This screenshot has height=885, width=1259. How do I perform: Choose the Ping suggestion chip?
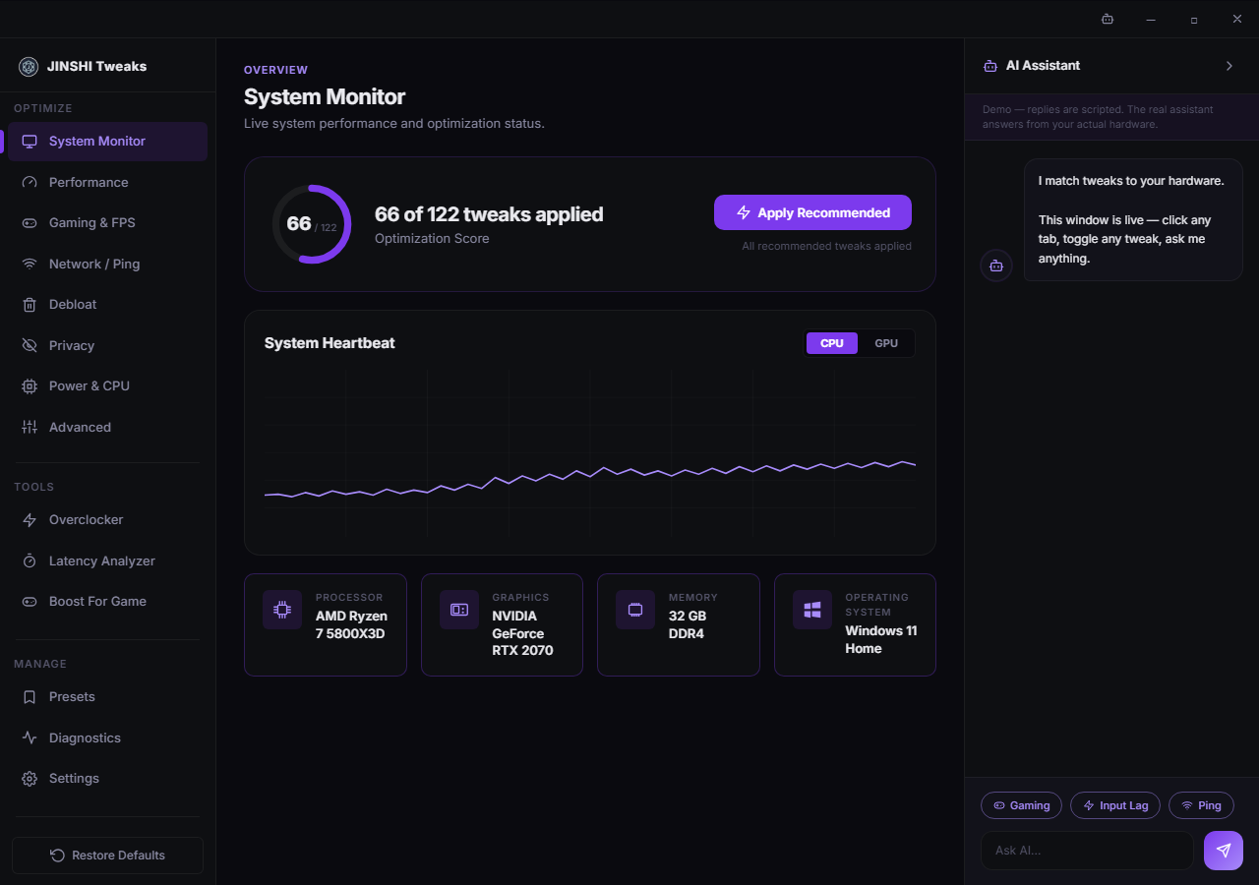point(1201,805)
